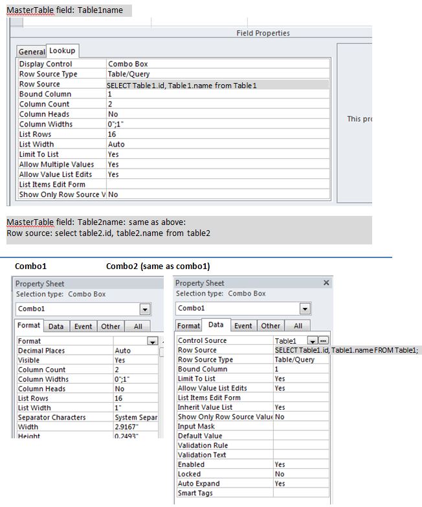This screenshot has height=507, width=422.
Task: Click the Lookup List Width Auto value
Action: pyautogui.click(x=218, y=144)
